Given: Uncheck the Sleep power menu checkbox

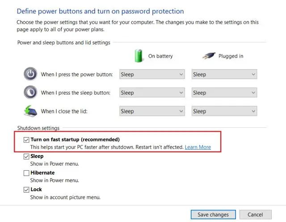Looking at the screenshot, I should click(26, 156).
